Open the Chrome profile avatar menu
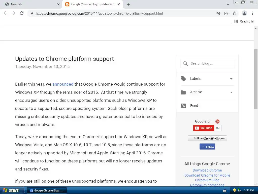The image size is (258, 194). pyautogui.click(x=244, y=13)
